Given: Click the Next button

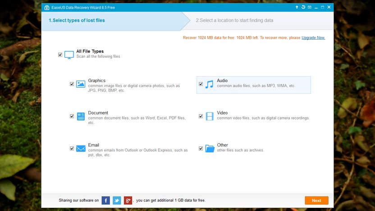Looking at the screenshot, I should 316,201.
